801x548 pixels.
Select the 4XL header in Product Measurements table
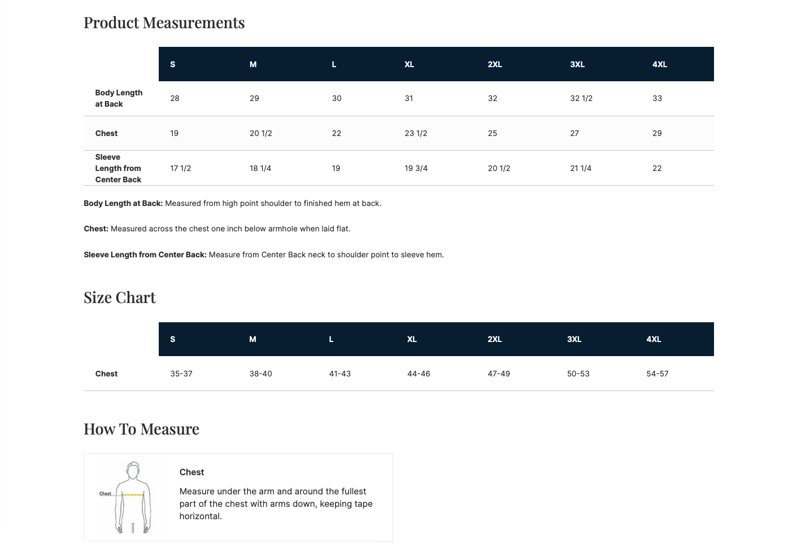pyautogui.click(x=660, y=64)
